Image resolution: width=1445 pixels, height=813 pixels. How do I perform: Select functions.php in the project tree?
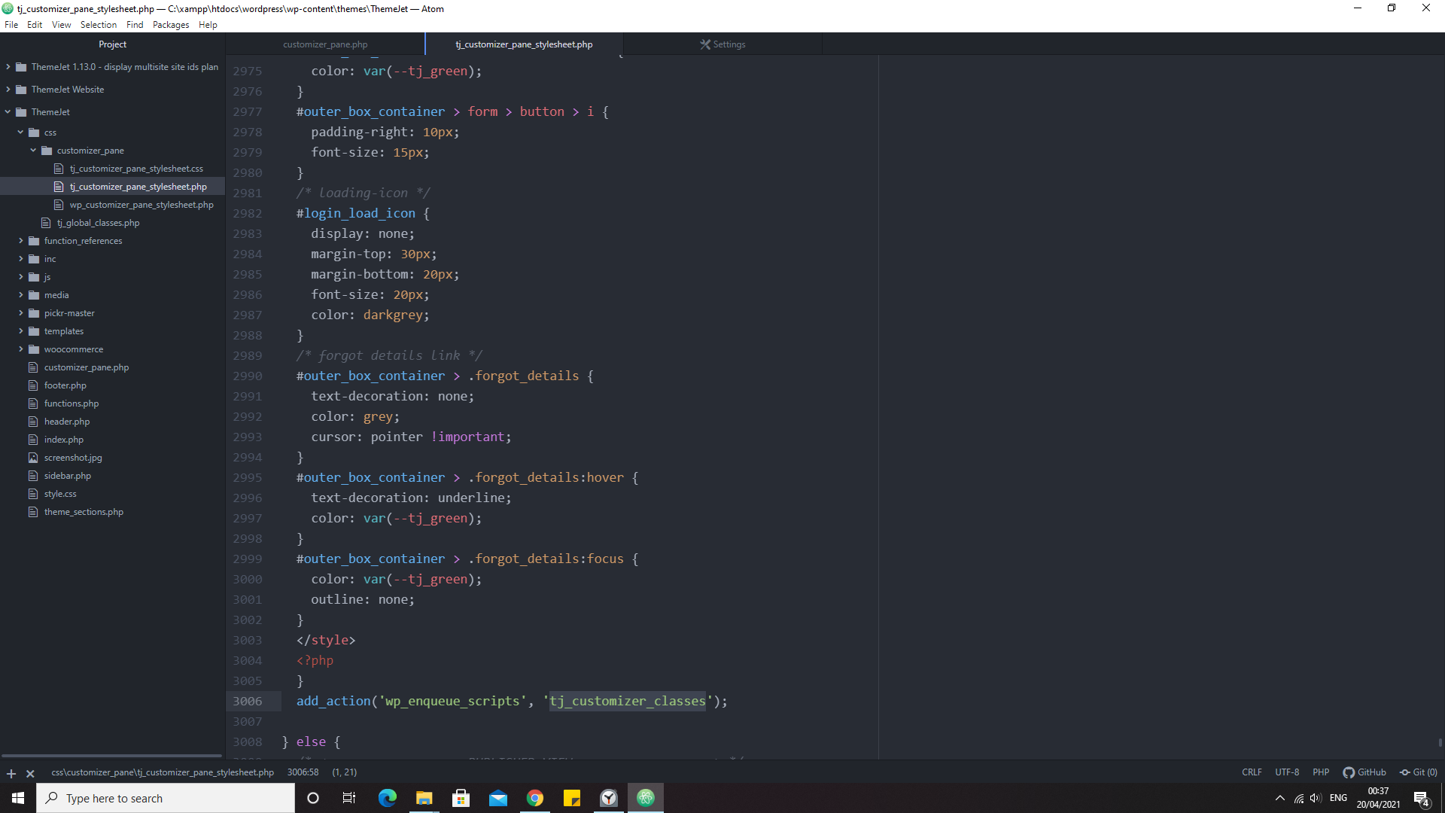[71, 403]
